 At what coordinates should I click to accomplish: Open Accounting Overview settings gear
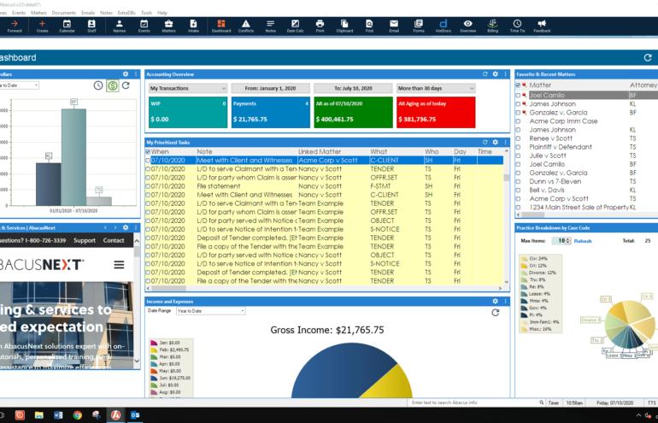(495, 73)
